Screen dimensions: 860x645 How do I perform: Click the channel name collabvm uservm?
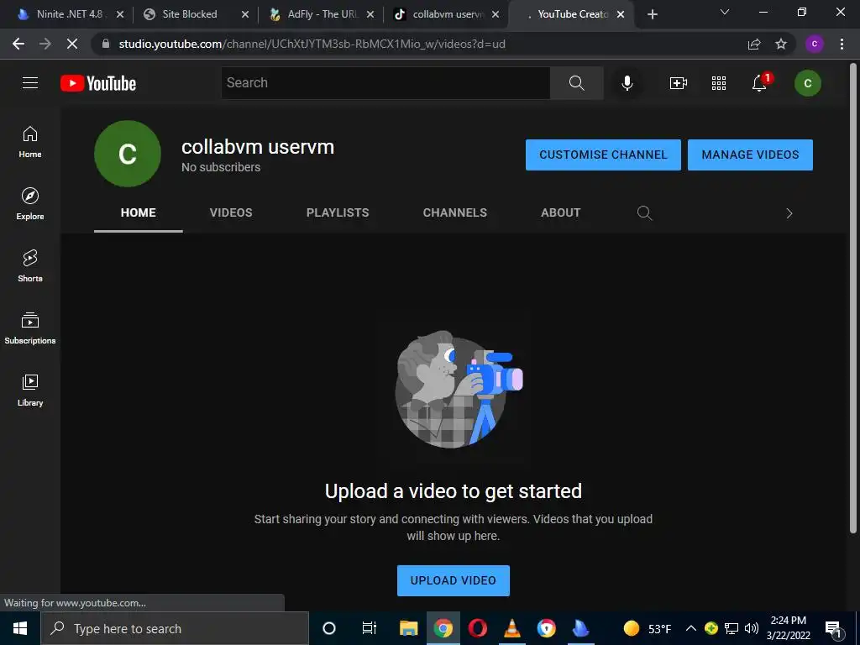point(258,147)
